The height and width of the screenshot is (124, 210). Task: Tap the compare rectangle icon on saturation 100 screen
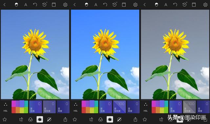click(x=124, y=5)
